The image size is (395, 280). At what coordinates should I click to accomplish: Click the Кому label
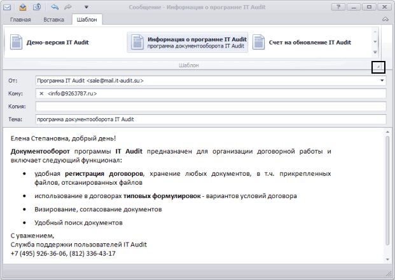[15, 93]
